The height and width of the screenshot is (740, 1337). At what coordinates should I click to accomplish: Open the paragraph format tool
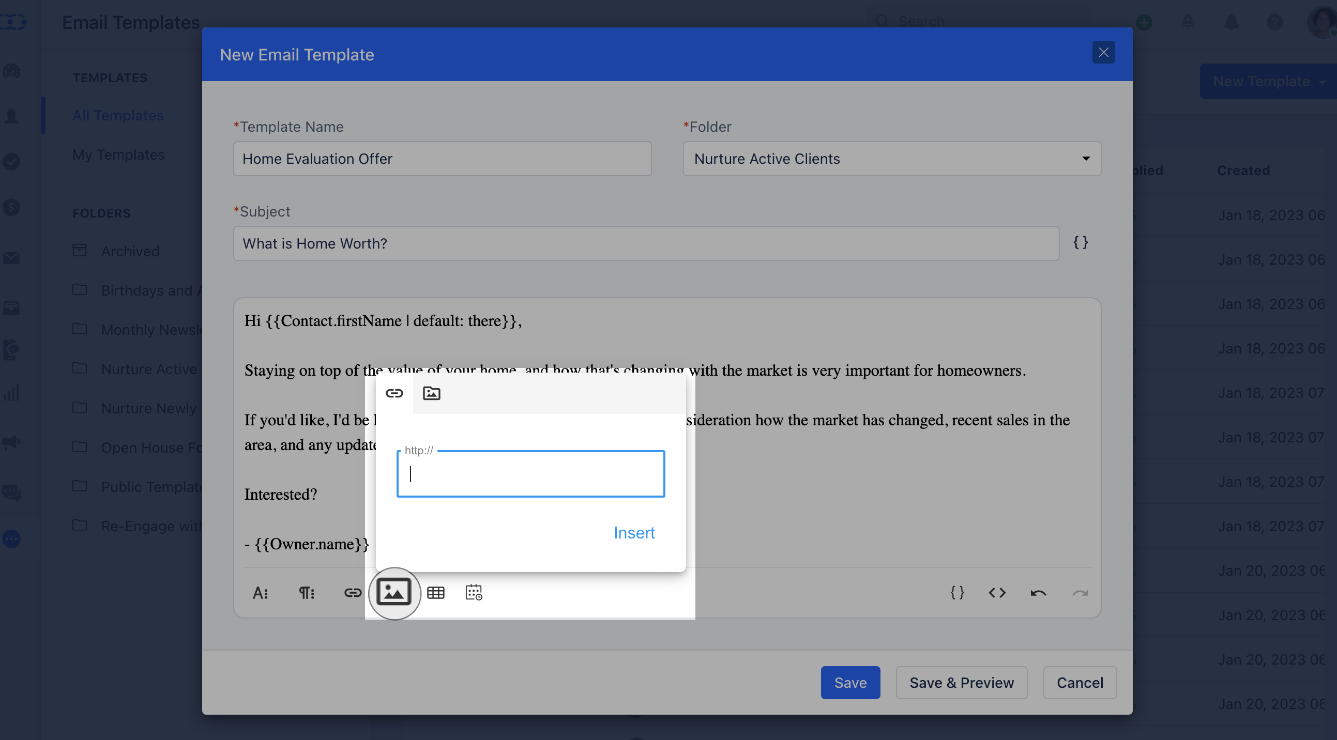pos(306,593)
